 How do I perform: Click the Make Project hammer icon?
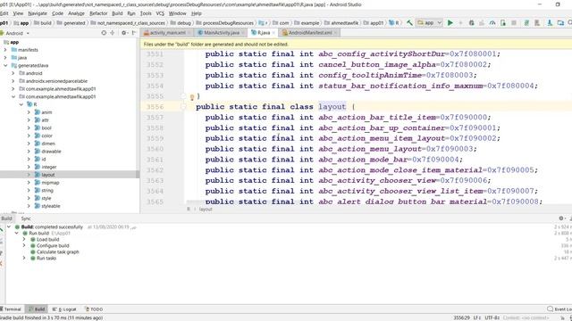pyautogui.click(x=409, y=23)
